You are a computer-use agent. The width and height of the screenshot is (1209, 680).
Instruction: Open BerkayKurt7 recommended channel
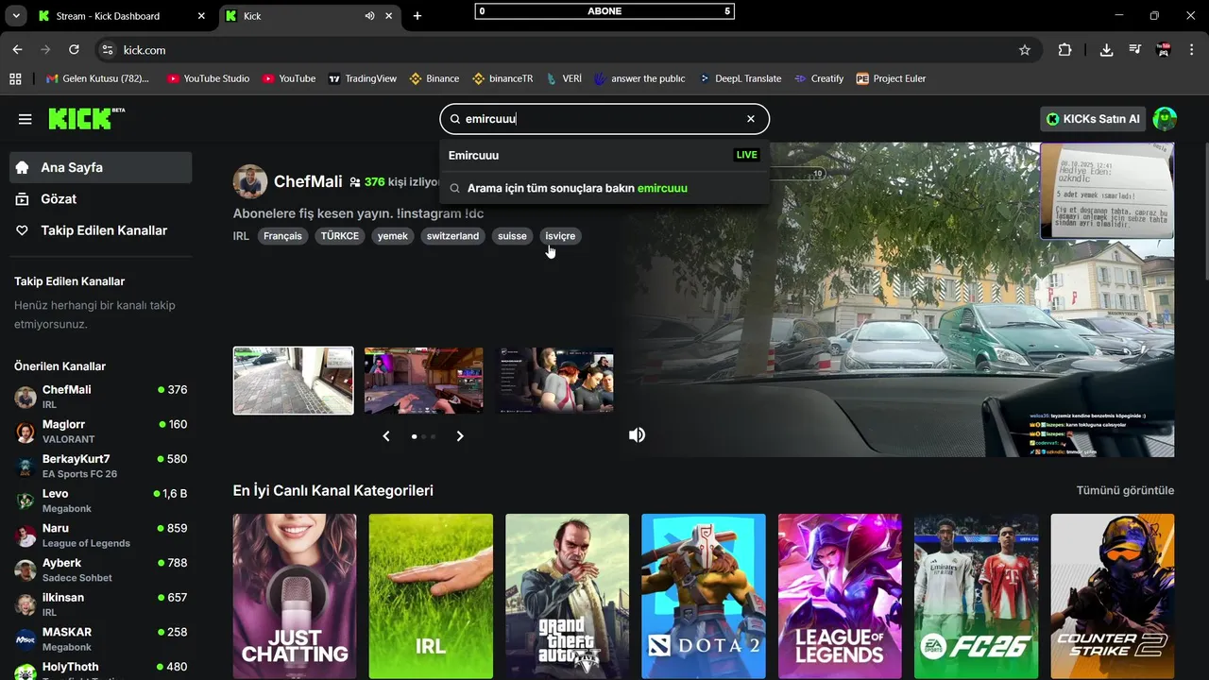coord(100,466)
